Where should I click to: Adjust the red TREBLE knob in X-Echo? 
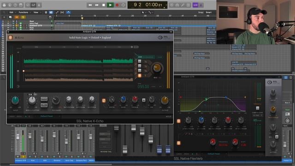(x=135, y=99)
